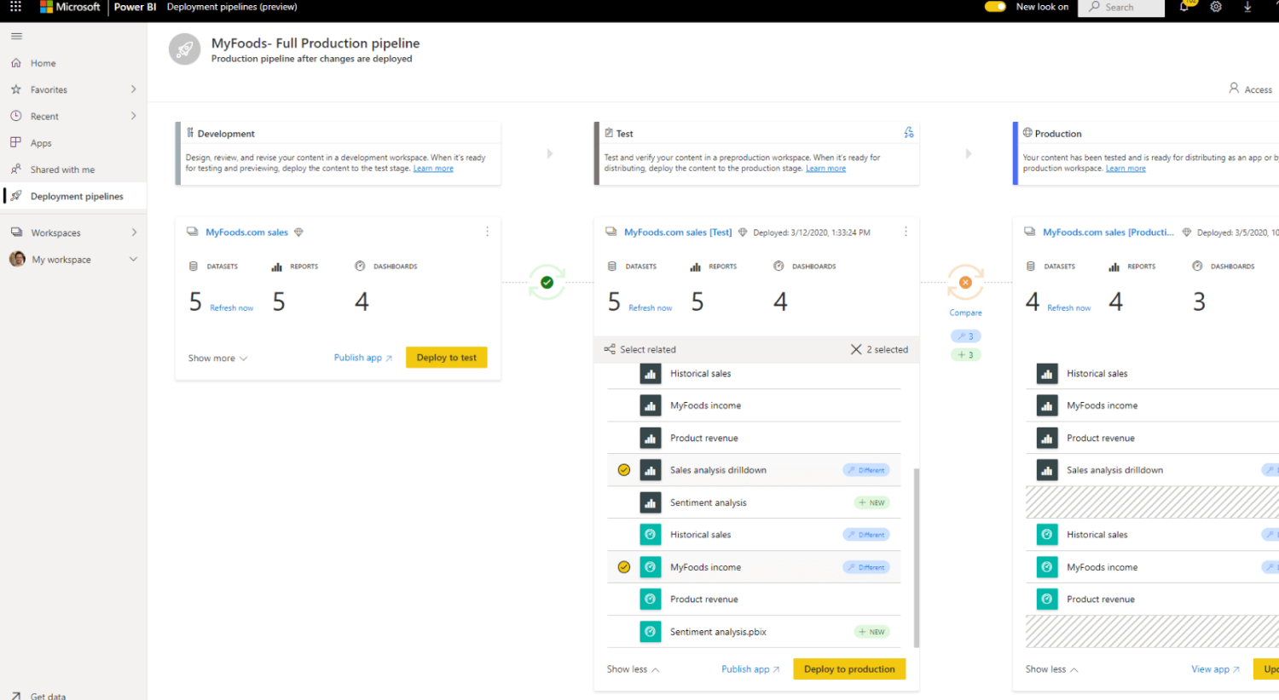1279x700 pixels.
Task: Go to Shared with me
Action: (x=62, y=169)
